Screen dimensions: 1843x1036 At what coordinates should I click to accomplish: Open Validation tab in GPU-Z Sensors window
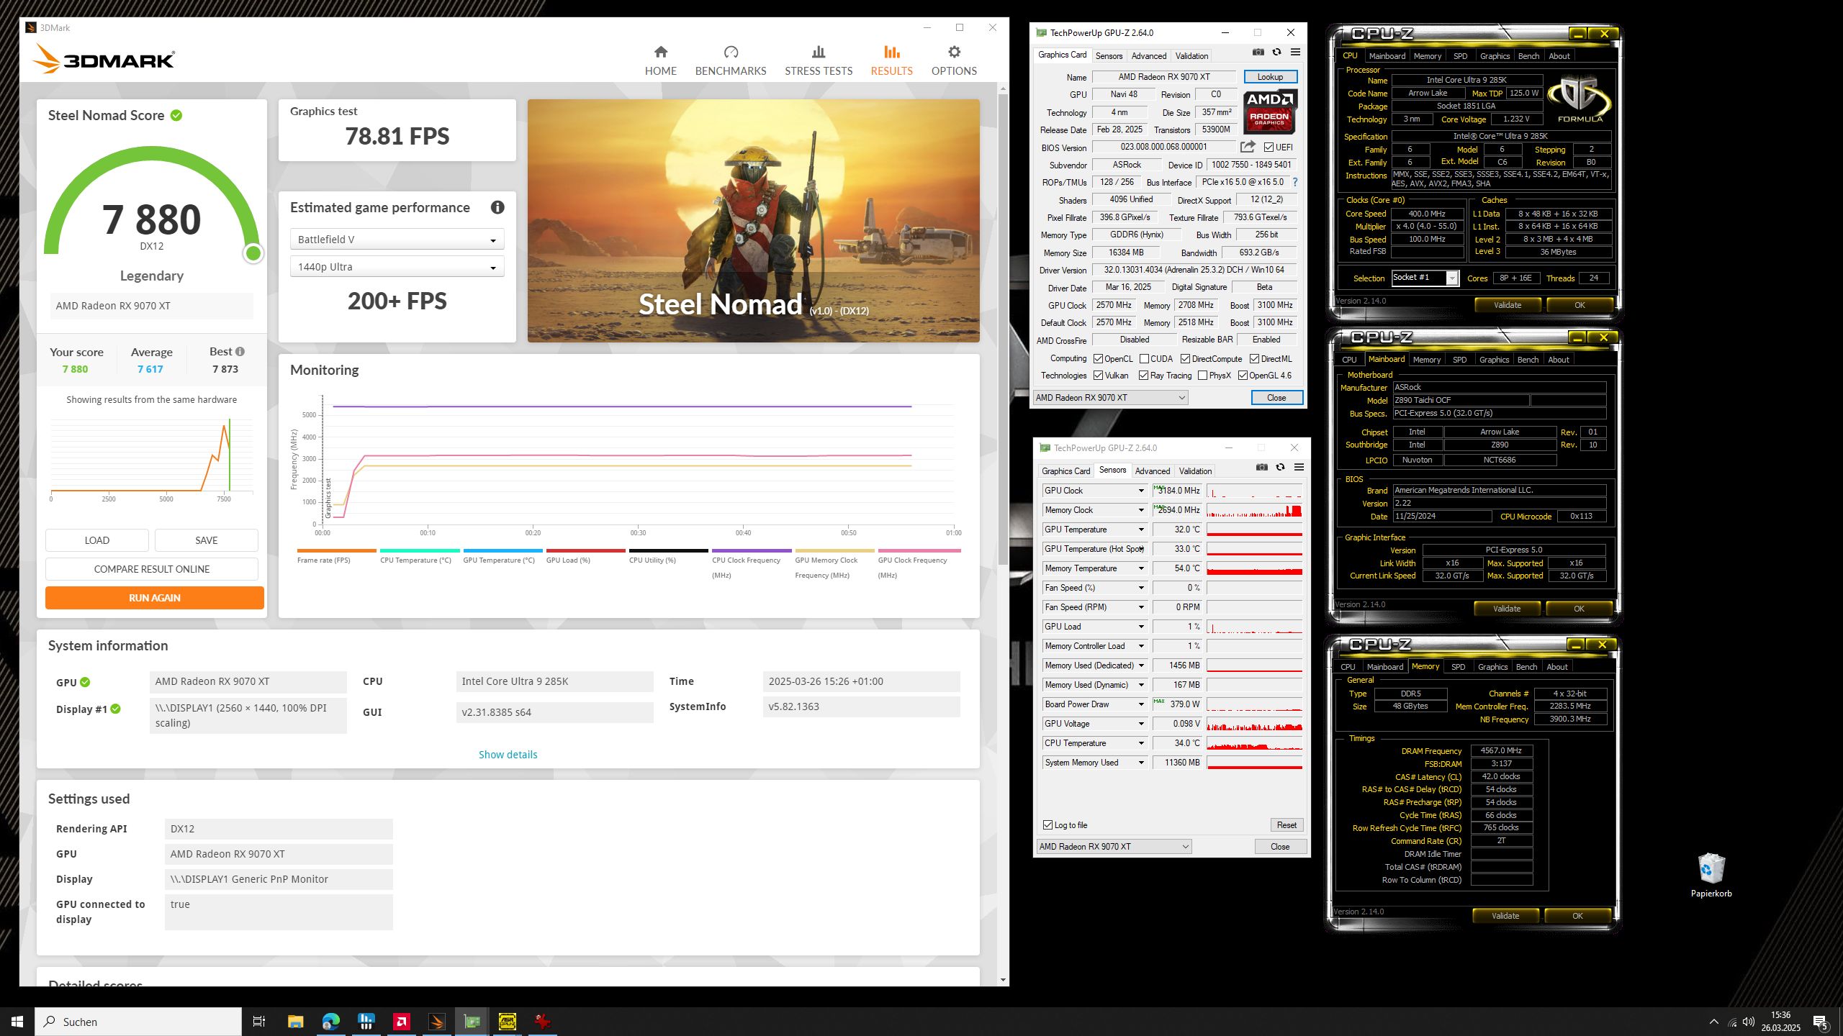click(1195, 471)
